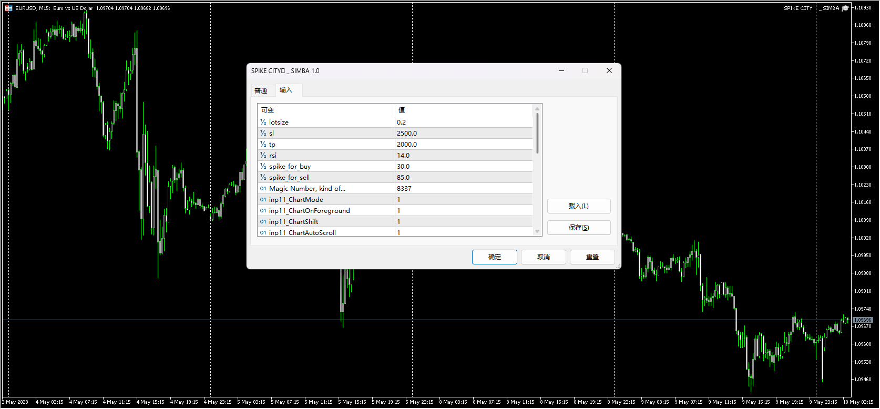
Task: Click the integer icon beside inp11_ChartMode
Action: pyautogui.click(x=263, y=199)
